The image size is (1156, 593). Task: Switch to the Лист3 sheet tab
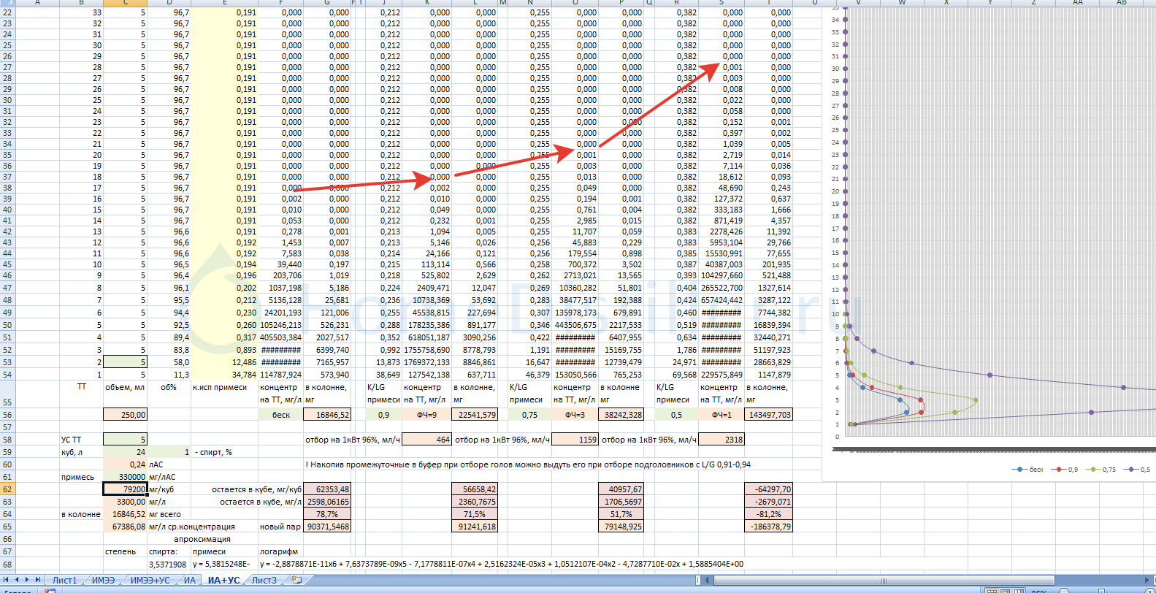pyautogui.click(x=264, y=581)
